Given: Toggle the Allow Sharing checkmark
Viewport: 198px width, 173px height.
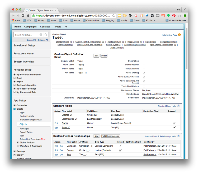Looking at the screenshot, I should [144, 73].
